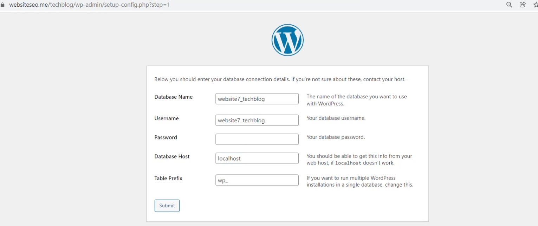The width and height of the screenshot is (538, 226).
Task: Bookmark this page with the star icon
Action: 536,5
